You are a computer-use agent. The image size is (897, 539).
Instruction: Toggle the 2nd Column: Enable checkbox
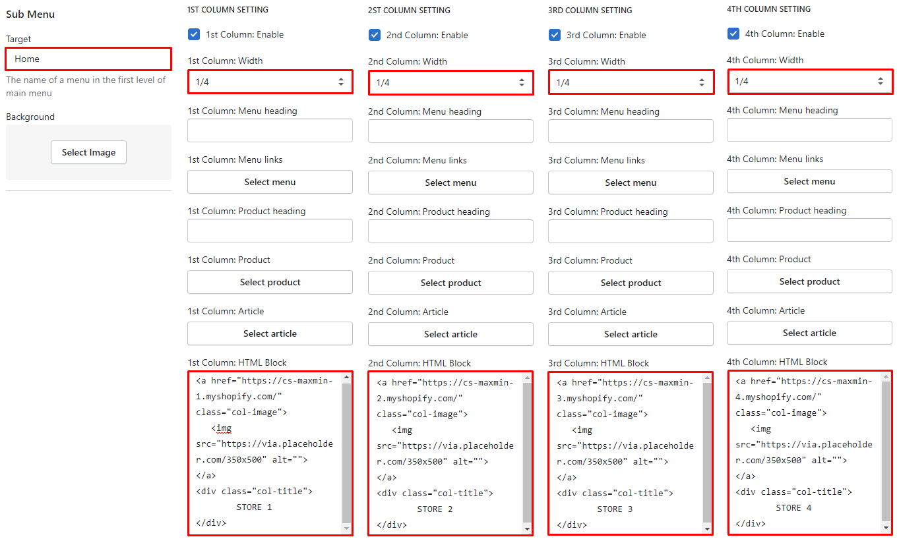coord(375,35)
